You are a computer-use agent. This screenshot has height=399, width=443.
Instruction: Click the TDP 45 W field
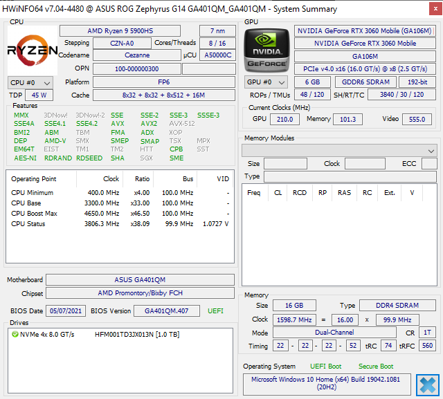(39, 95)
